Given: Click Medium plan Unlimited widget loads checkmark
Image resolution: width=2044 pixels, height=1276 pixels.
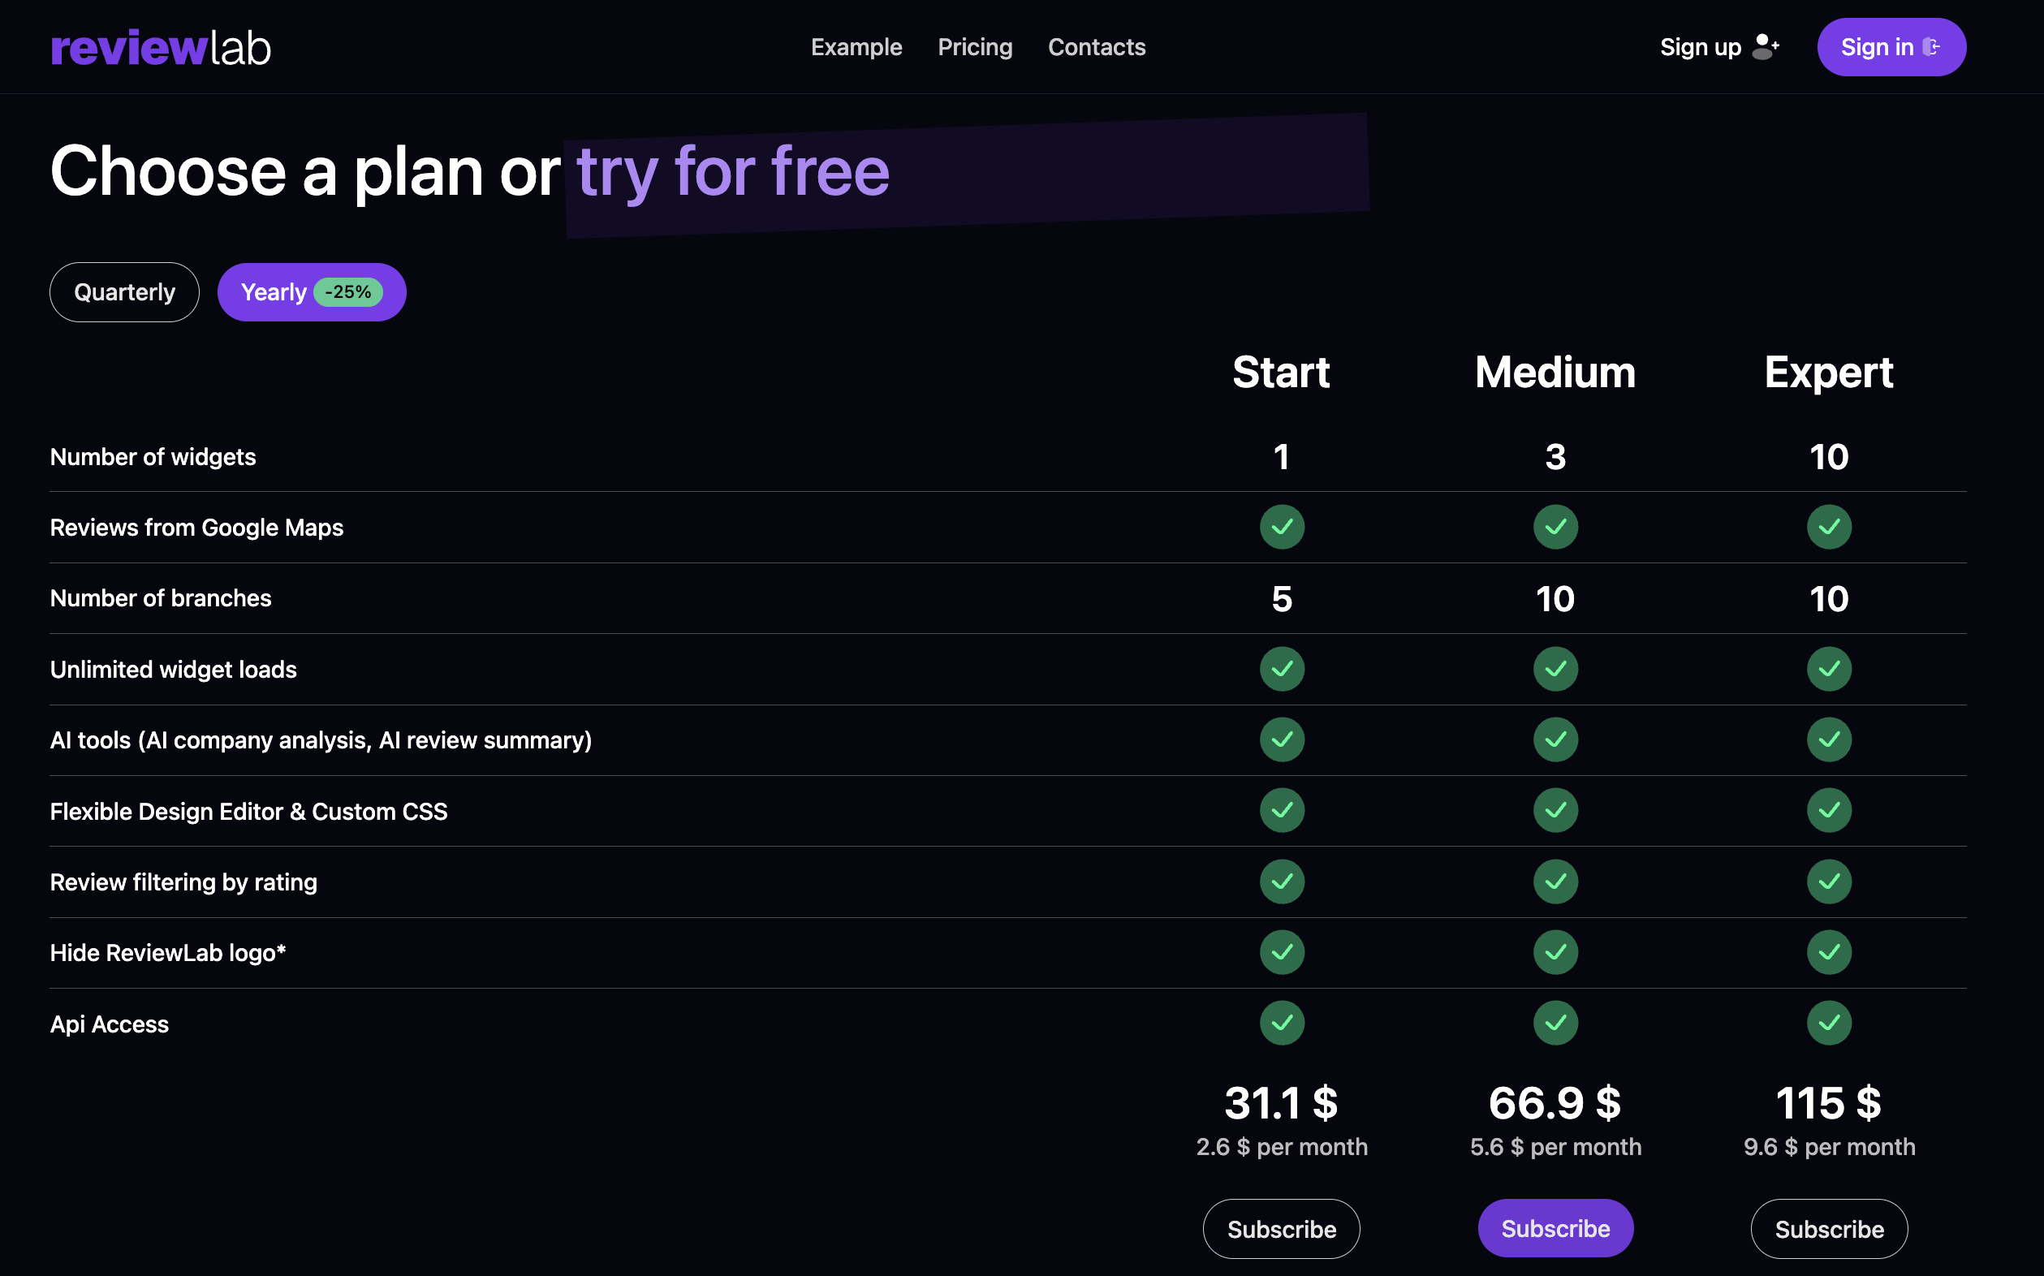Looking at the screenshot, I should point(1555,669).
